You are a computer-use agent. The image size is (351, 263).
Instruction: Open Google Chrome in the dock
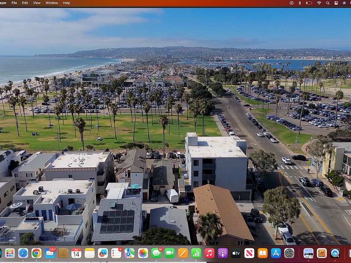36,253
